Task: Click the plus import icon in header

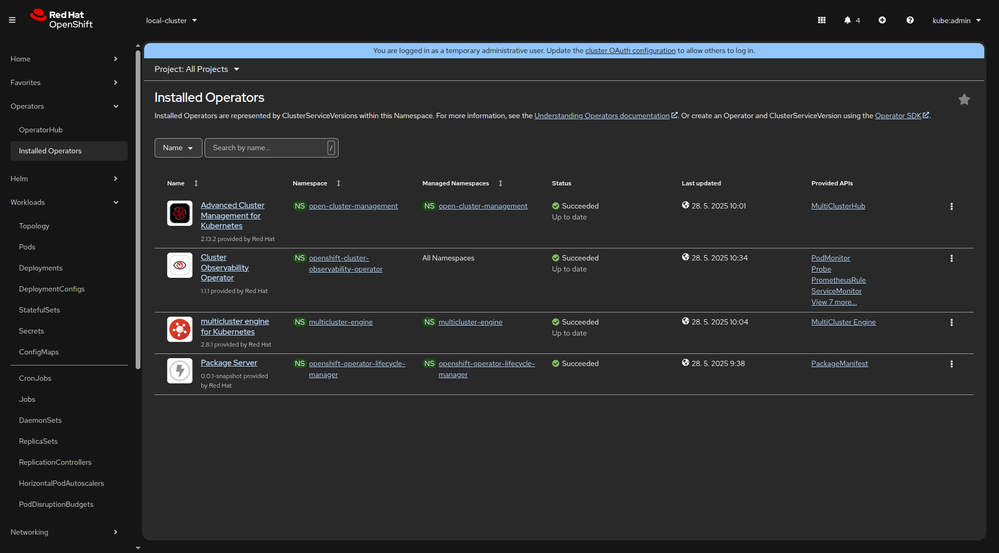Action: pyautogui.click(x=882, y=20)
